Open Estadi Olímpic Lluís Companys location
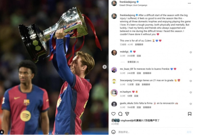This screenshot has width=202, height=135. pos(133,5)
